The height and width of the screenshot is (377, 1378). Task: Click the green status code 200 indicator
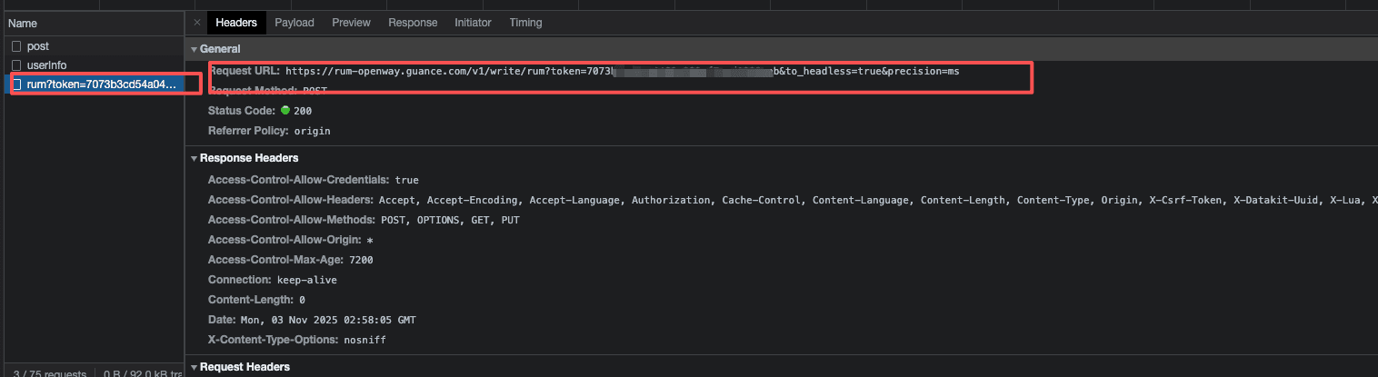pyautogui.click(x=285, y=111)
